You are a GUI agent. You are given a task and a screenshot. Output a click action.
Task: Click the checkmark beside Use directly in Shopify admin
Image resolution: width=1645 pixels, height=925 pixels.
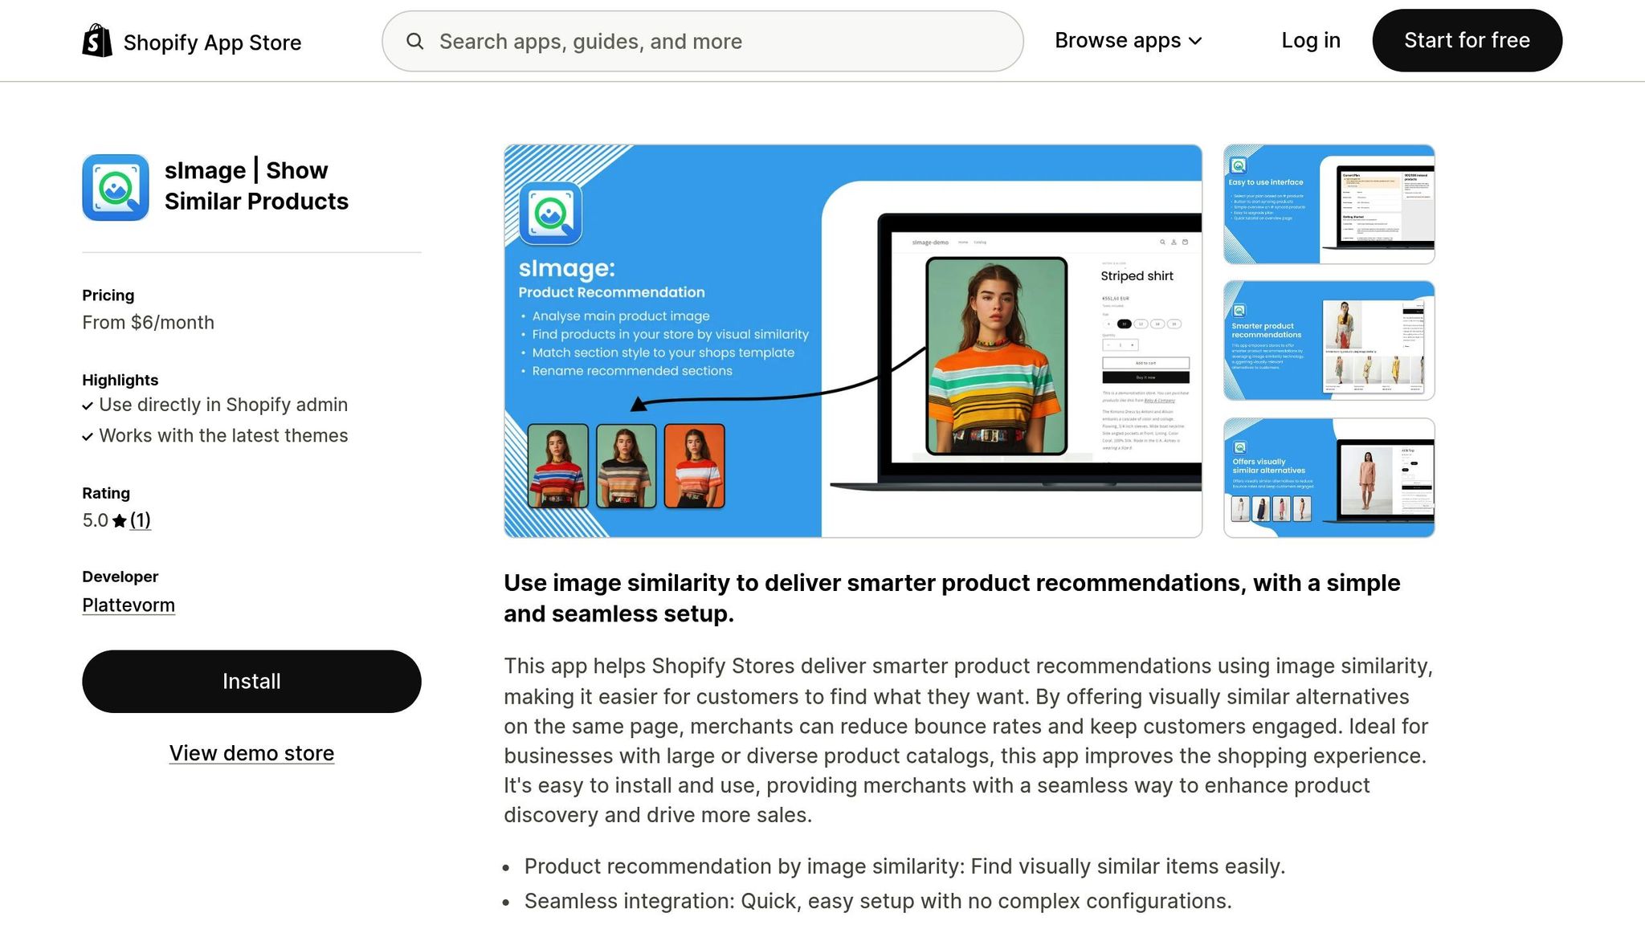point(88,406)
